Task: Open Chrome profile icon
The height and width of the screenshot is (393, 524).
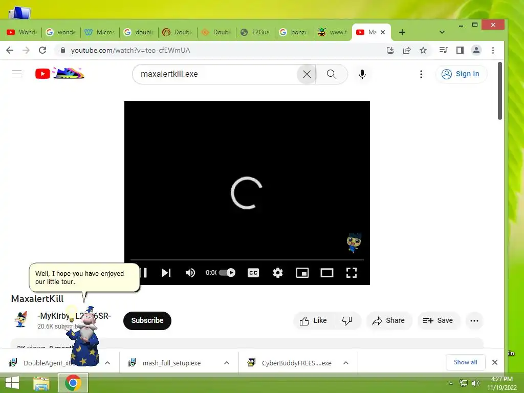Action: click(476, 50)
